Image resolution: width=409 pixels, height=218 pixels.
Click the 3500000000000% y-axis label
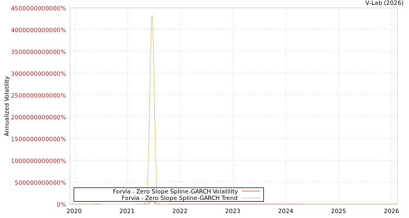39,52
